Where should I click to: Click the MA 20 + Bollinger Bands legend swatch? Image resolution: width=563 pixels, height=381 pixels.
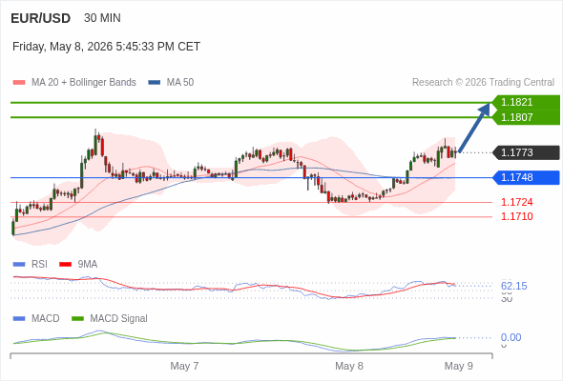click(x=19, y=83)
